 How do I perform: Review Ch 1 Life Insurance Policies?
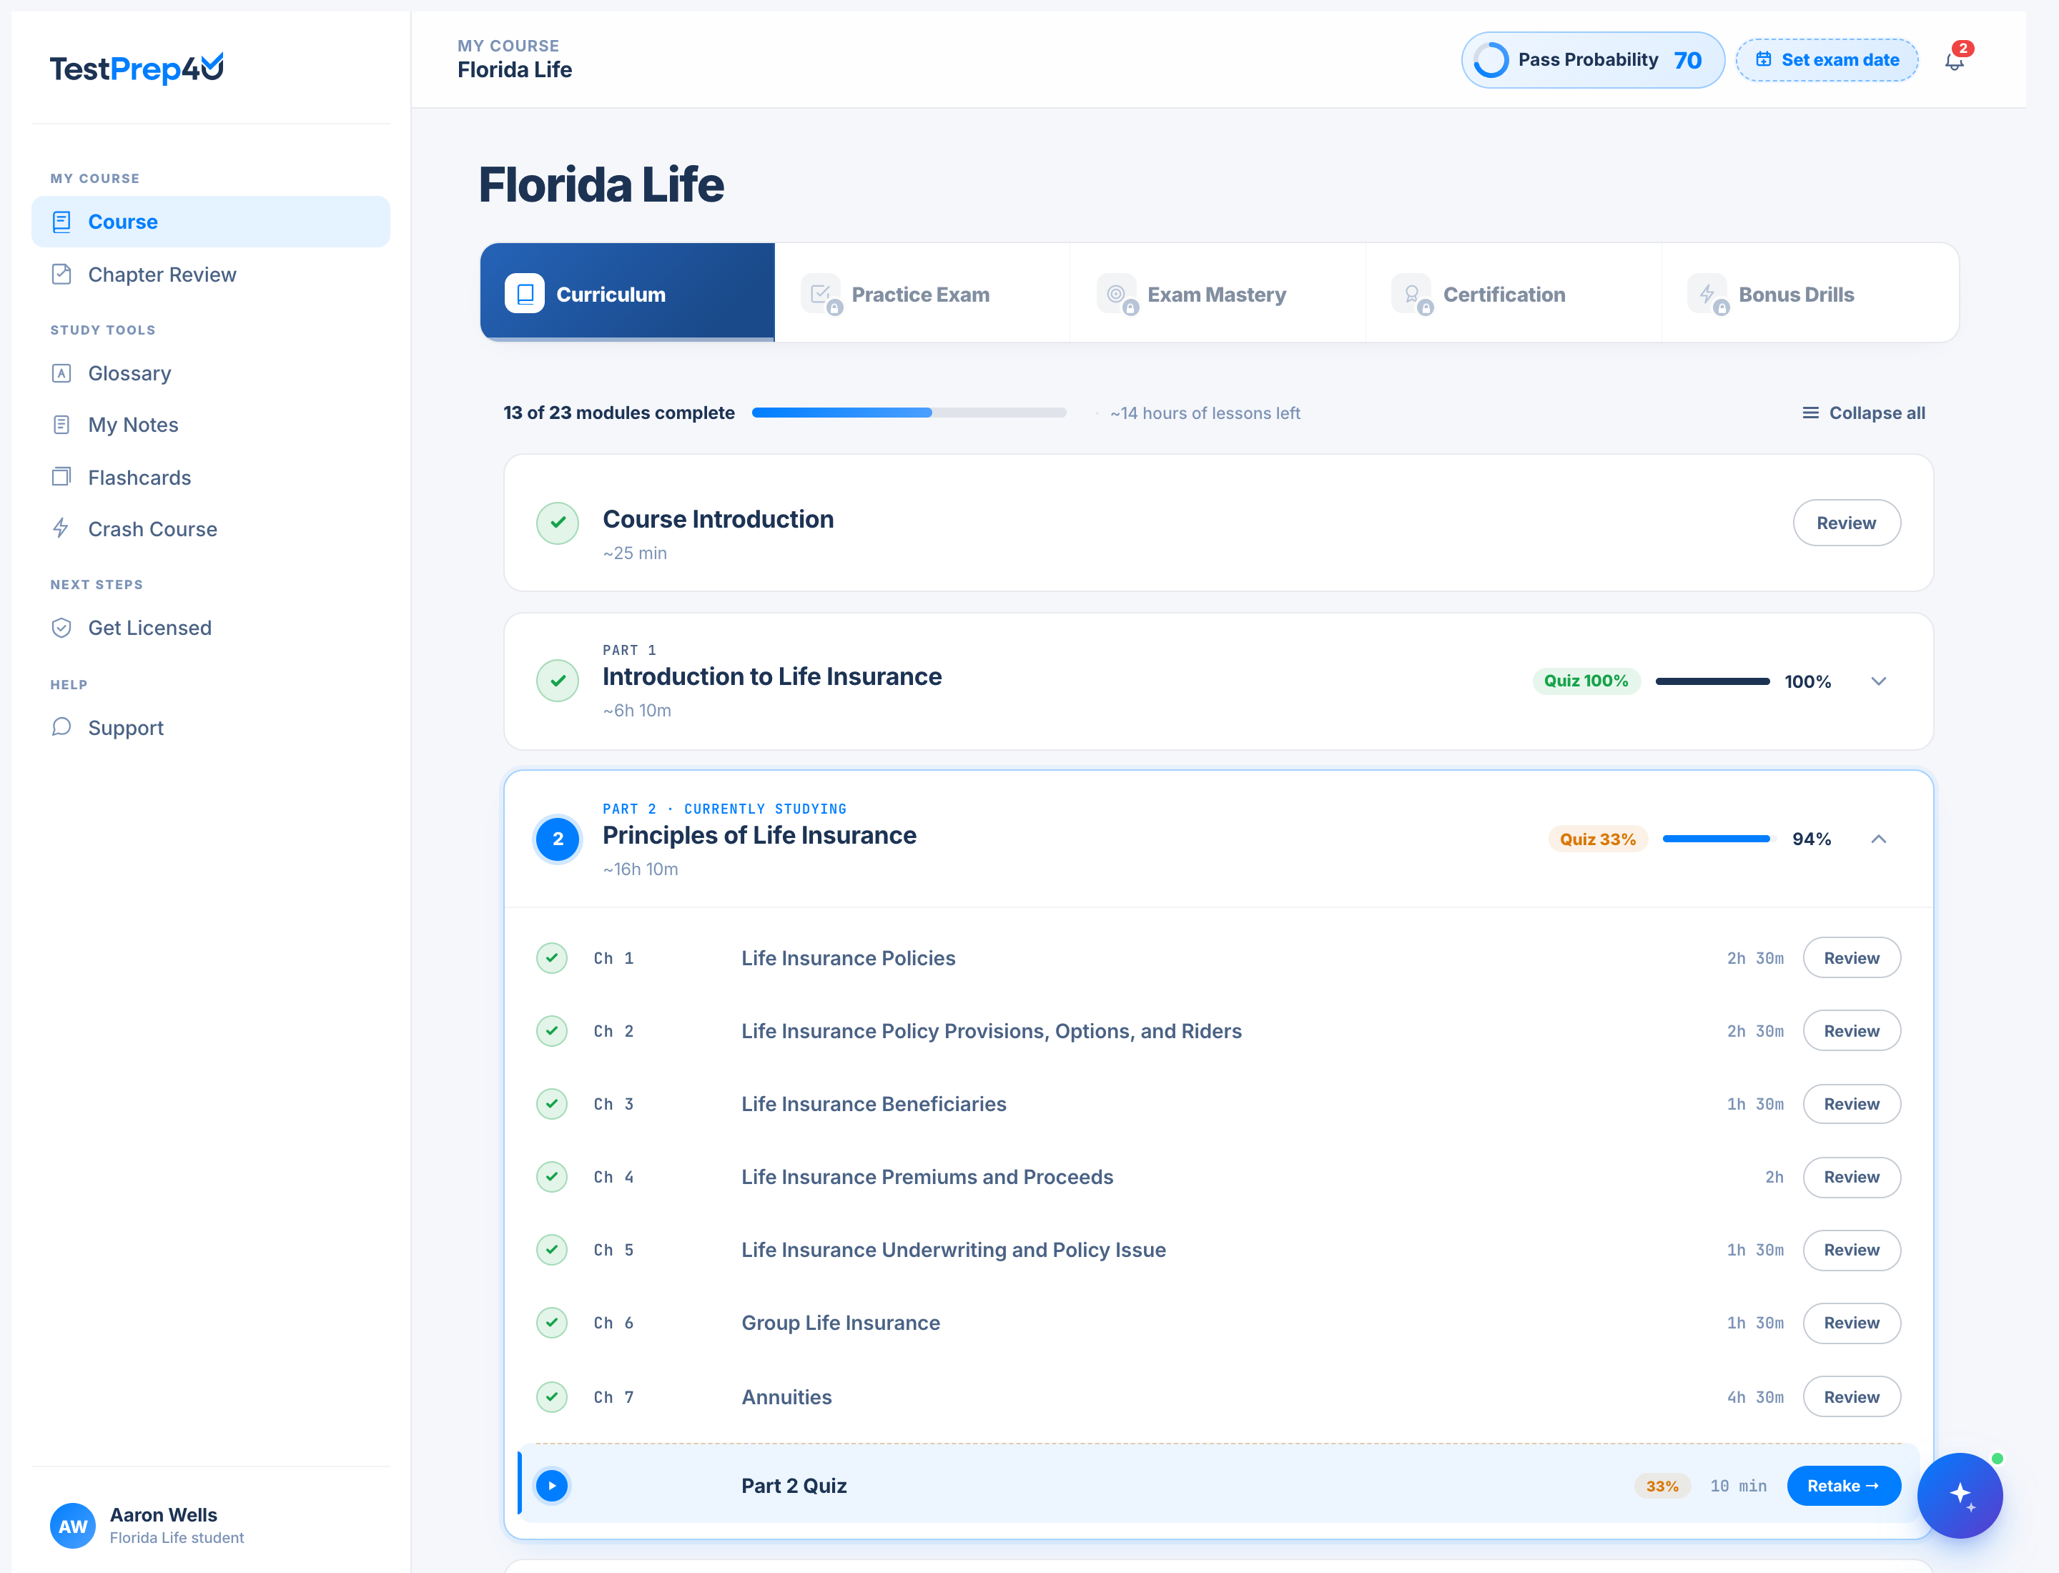(1851, 958)
